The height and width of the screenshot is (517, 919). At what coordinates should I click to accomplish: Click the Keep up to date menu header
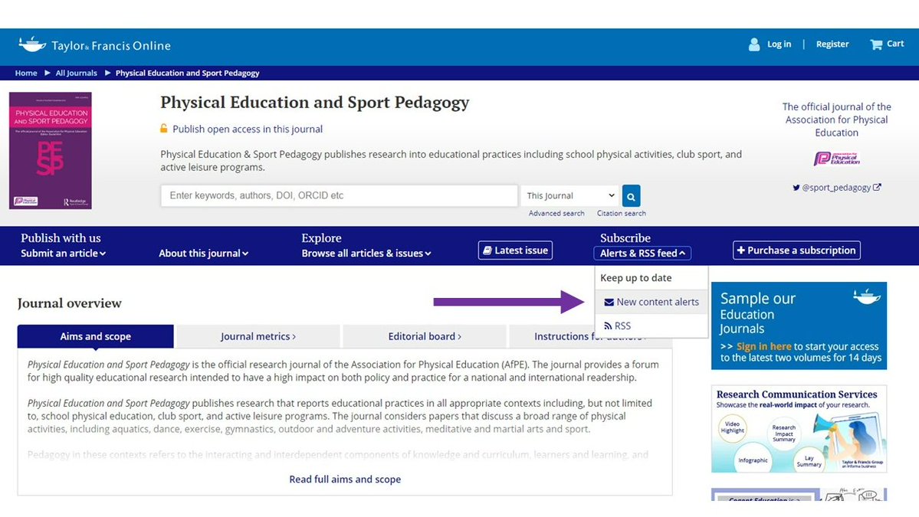[636, 278]
